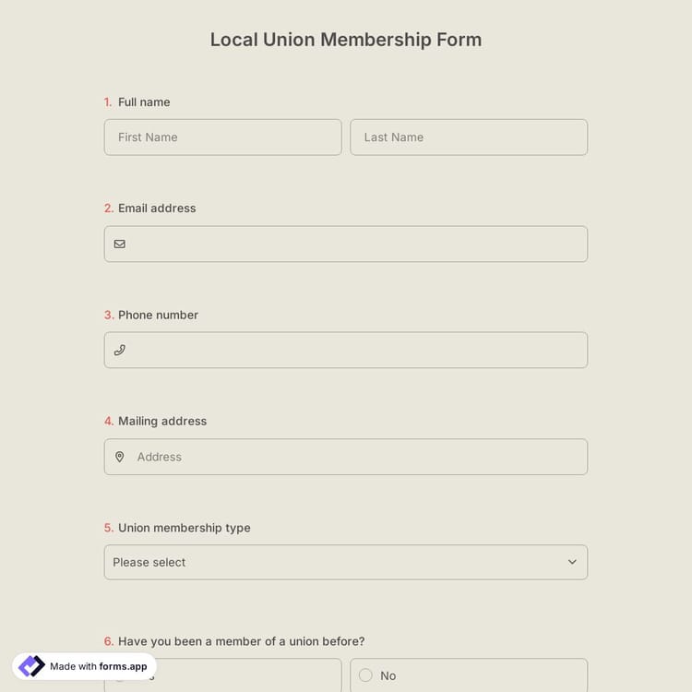Expand the Union membership type chevron arrow
Screen dimensions: 692x692
point(572,562)
